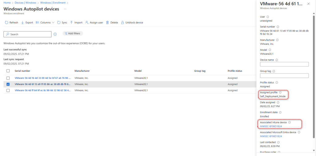Click info icon next to Serial number
Viewport: 316px width, 156px height.
(x=278, y=27)
